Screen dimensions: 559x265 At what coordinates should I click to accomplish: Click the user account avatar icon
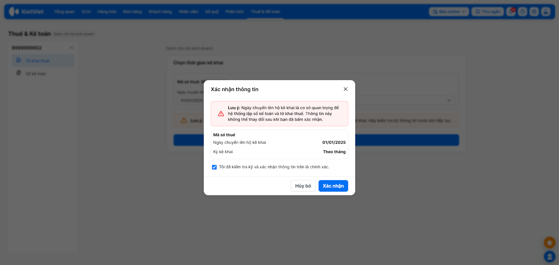tap(546, 12)
